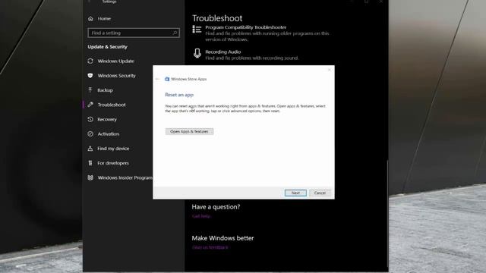Click the dialog back arrow
The image size is (486, 273).
pos(157,79)
